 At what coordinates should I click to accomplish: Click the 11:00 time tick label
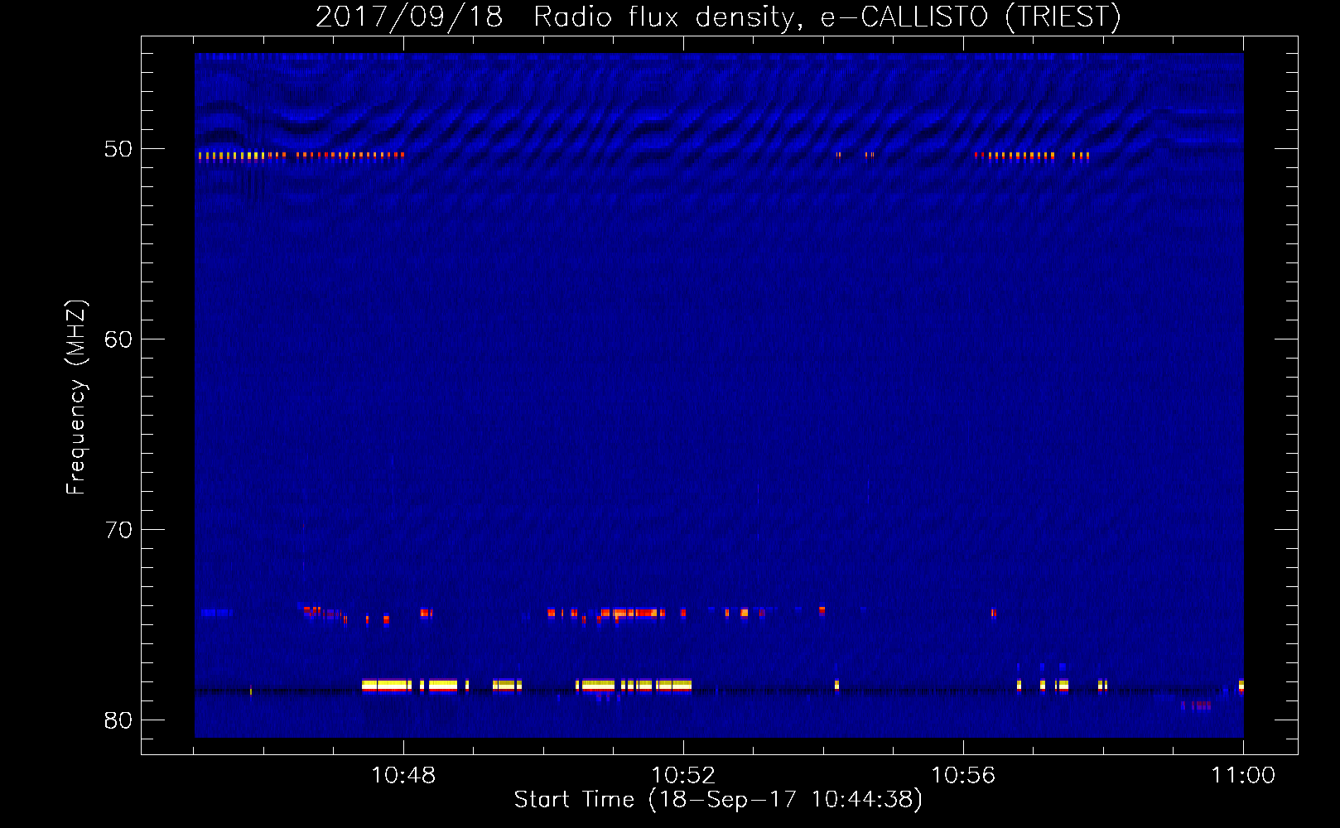point(1243,776)
